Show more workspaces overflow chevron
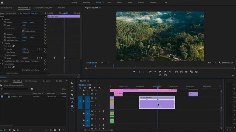The width and height of the screenshot is (236, 132). [x=166, y=2]
